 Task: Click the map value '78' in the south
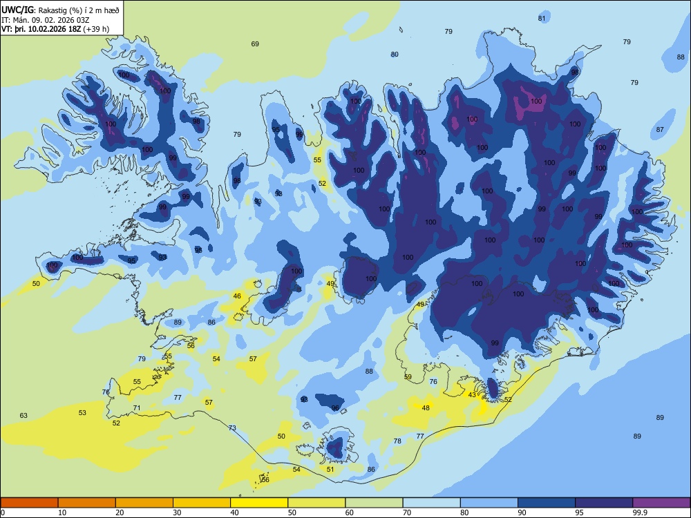point(397,441)
